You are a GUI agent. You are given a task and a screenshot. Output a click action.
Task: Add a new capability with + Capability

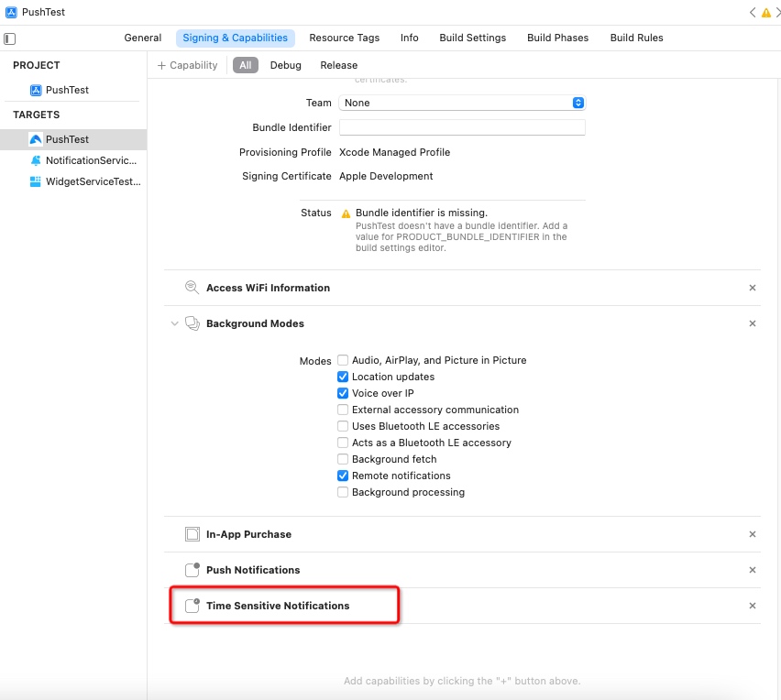tap(187, 65)
